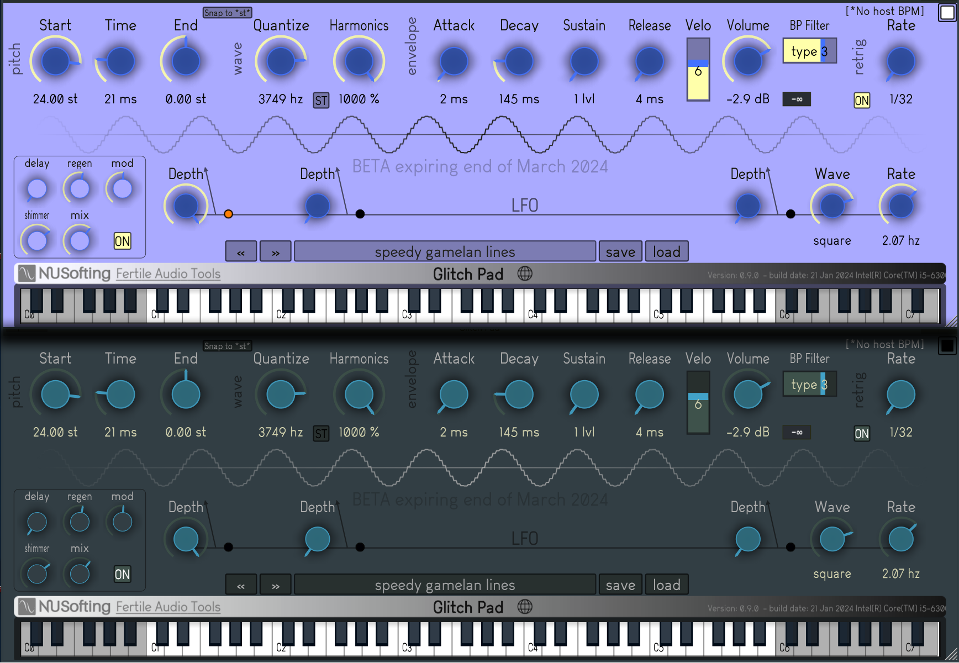
Task: Click the pitch Time knob in the light window
Action: pos(120,61)
